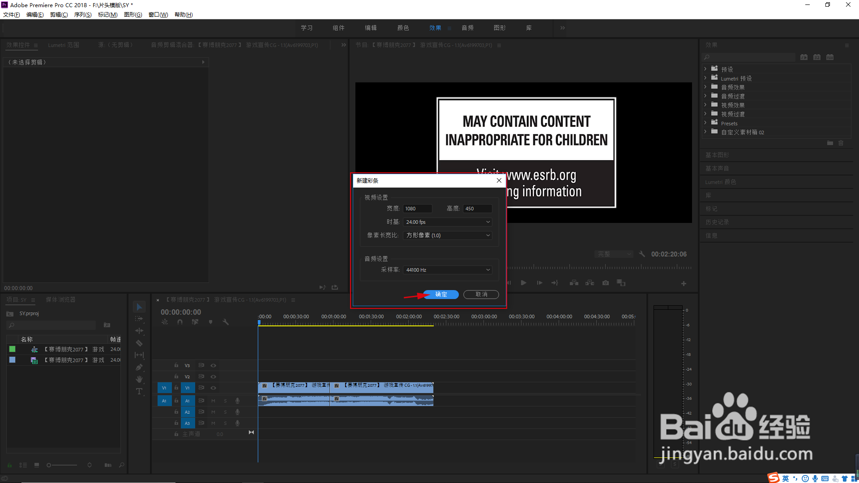Select the Pen tool
859x483 pixels.
pos(139,367)
